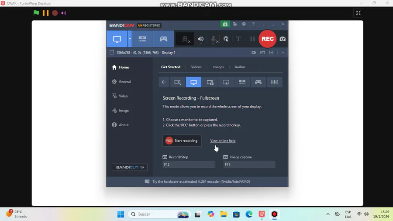Click the Record/Stop hotkey field F12
The height and width of the screenshot is (221, 393).
tap(189, 164)
